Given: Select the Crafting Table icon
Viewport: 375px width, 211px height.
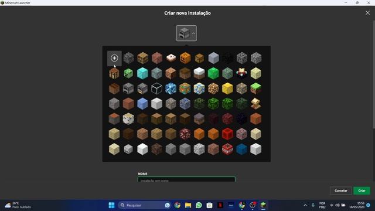Looking at the screenshot, I should click(x=114, y=73).
